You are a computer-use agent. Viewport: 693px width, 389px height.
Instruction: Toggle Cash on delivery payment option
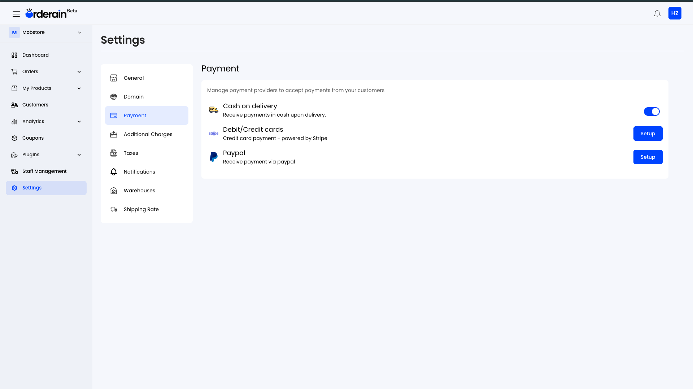(x=651, y=112)
